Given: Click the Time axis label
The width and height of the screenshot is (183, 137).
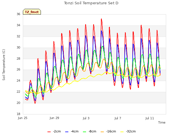Looking at the screenshot, I should pos(162,122).
